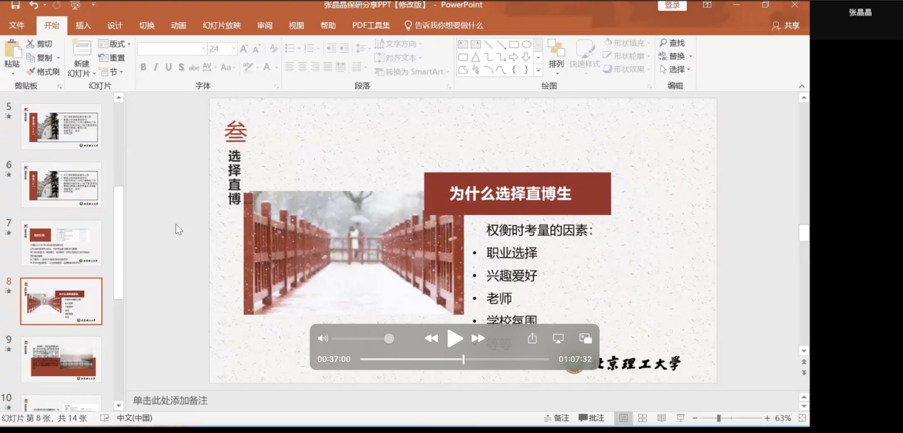Click the share icon in the video player
Viewport: 903px width, 433px height.
532,339
